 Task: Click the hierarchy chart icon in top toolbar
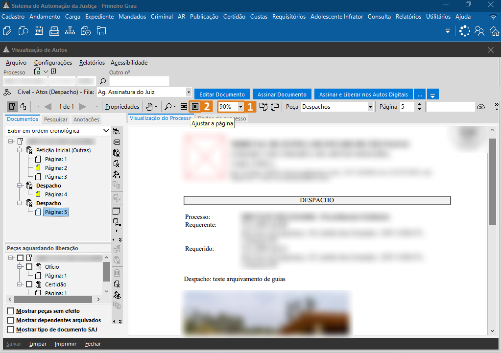click(70, 31)
